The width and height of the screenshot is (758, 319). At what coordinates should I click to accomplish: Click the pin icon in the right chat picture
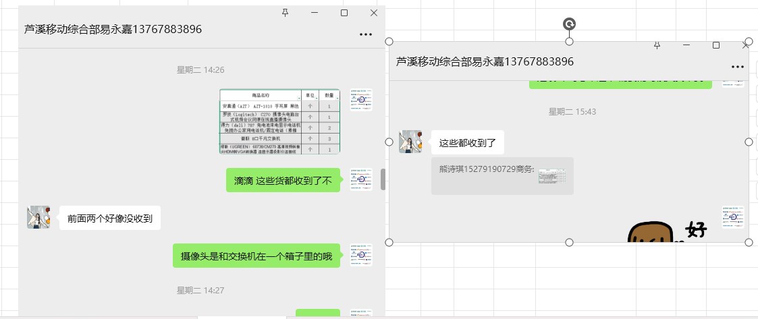(x=657, y=45)
